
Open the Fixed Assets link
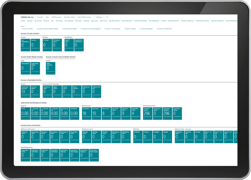pyautogui.click(x=78, y=21)
